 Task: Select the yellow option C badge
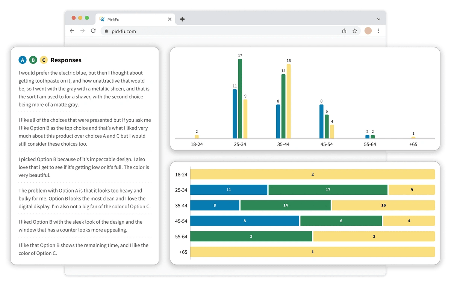tap(44, 60)
